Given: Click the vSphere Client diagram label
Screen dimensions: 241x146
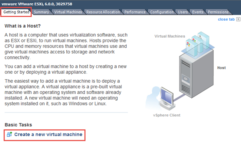Looking at the screenshot, I should tap(166, 115).
